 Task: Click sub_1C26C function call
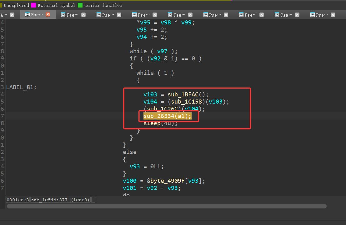163,109
